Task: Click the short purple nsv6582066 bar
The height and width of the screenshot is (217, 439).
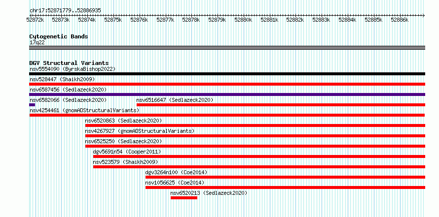Action: (32, 105)
